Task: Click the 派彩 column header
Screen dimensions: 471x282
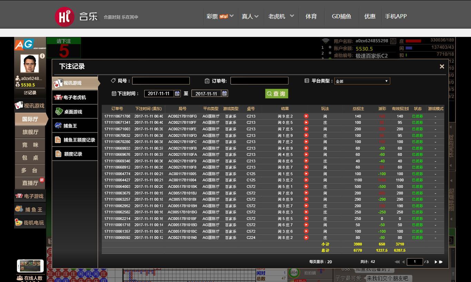Action: pos(382,109)
